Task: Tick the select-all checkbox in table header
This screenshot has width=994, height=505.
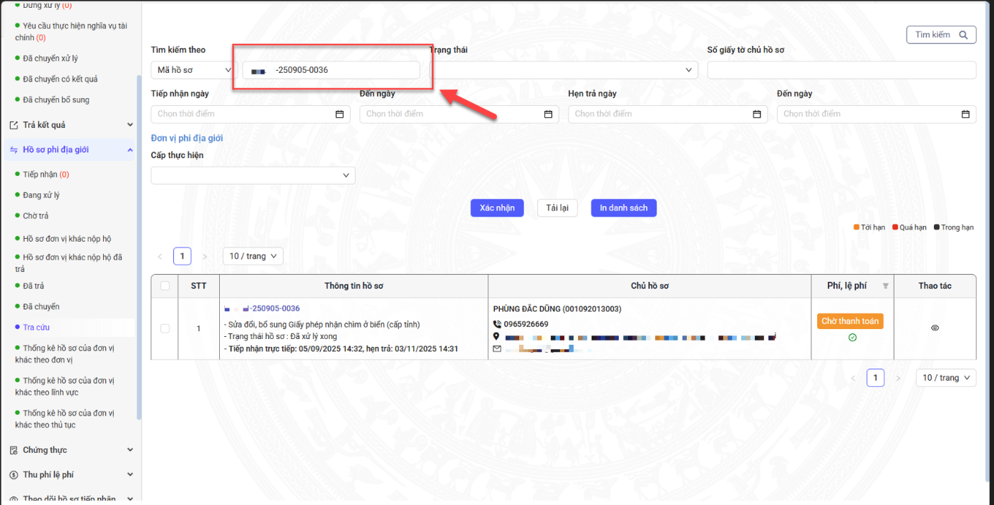Action: coord(165,286)
